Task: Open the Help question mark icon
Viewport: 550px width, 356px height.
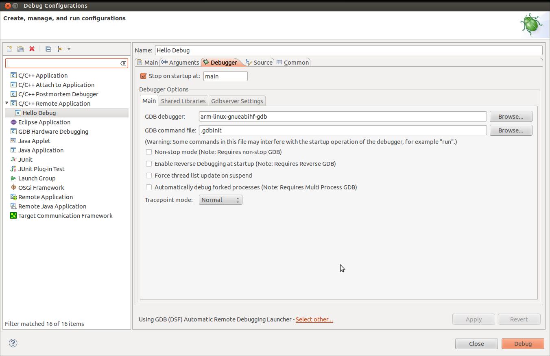Action: (13, 343)
